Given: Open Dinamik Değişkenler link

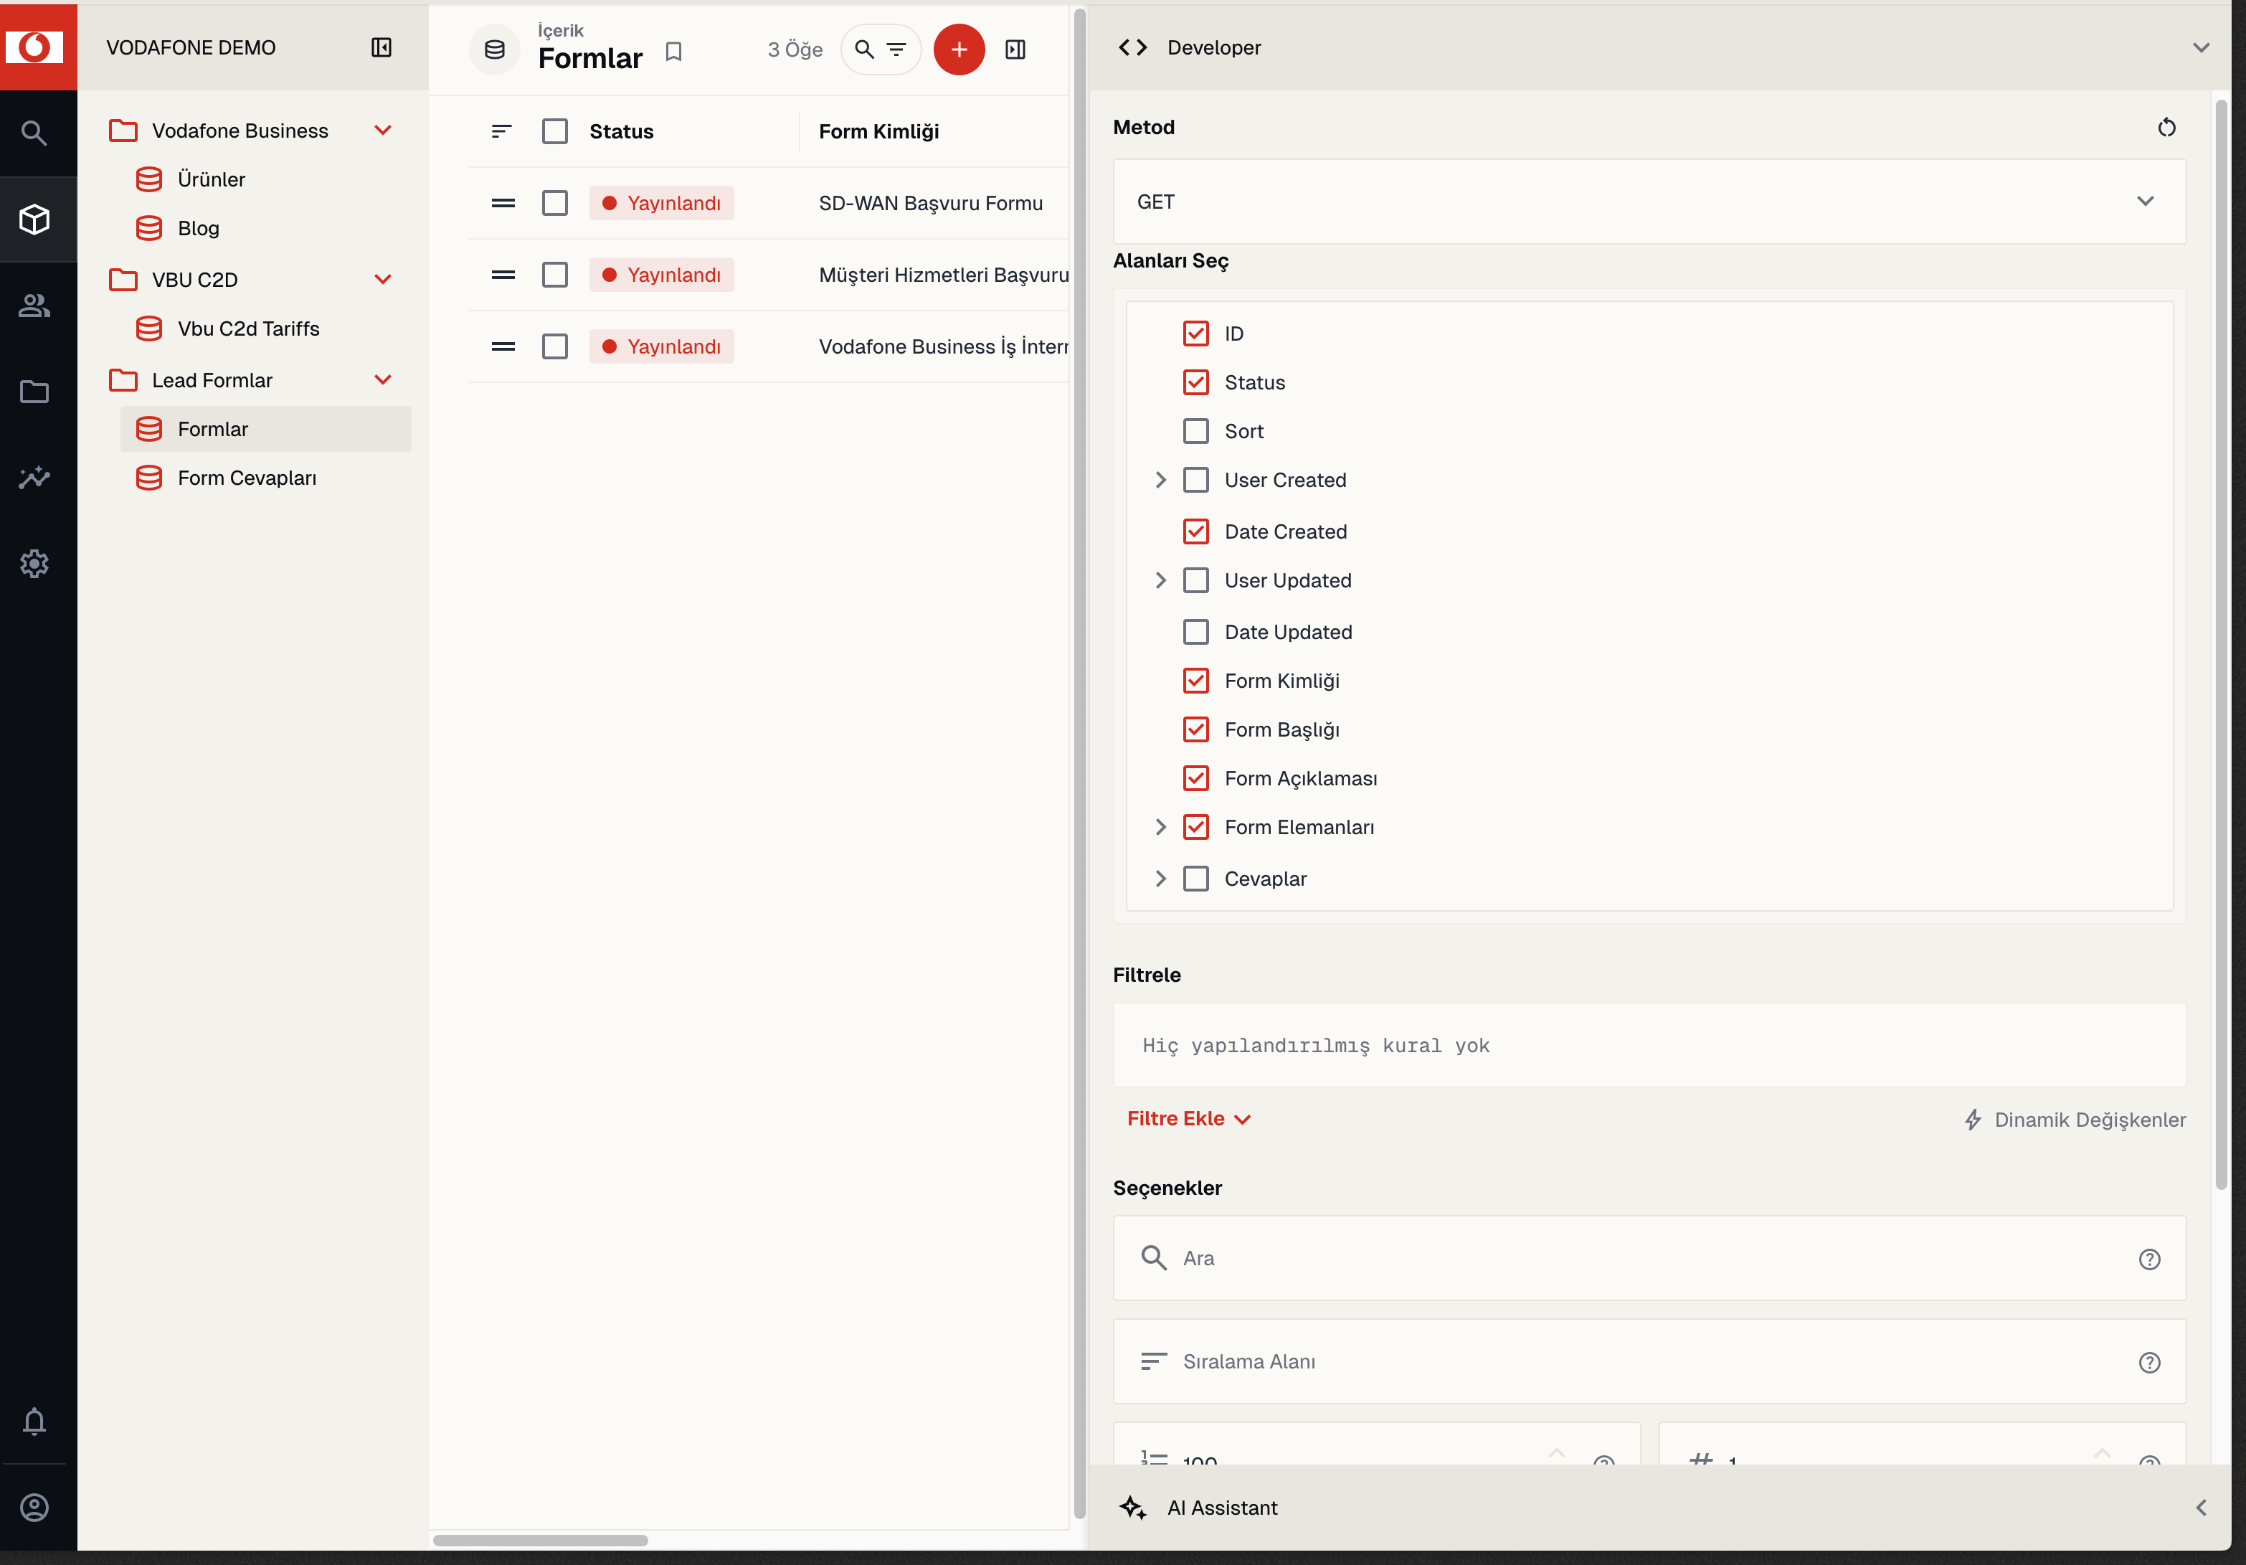Looking at the screenshot, I should [2075, 1120].
